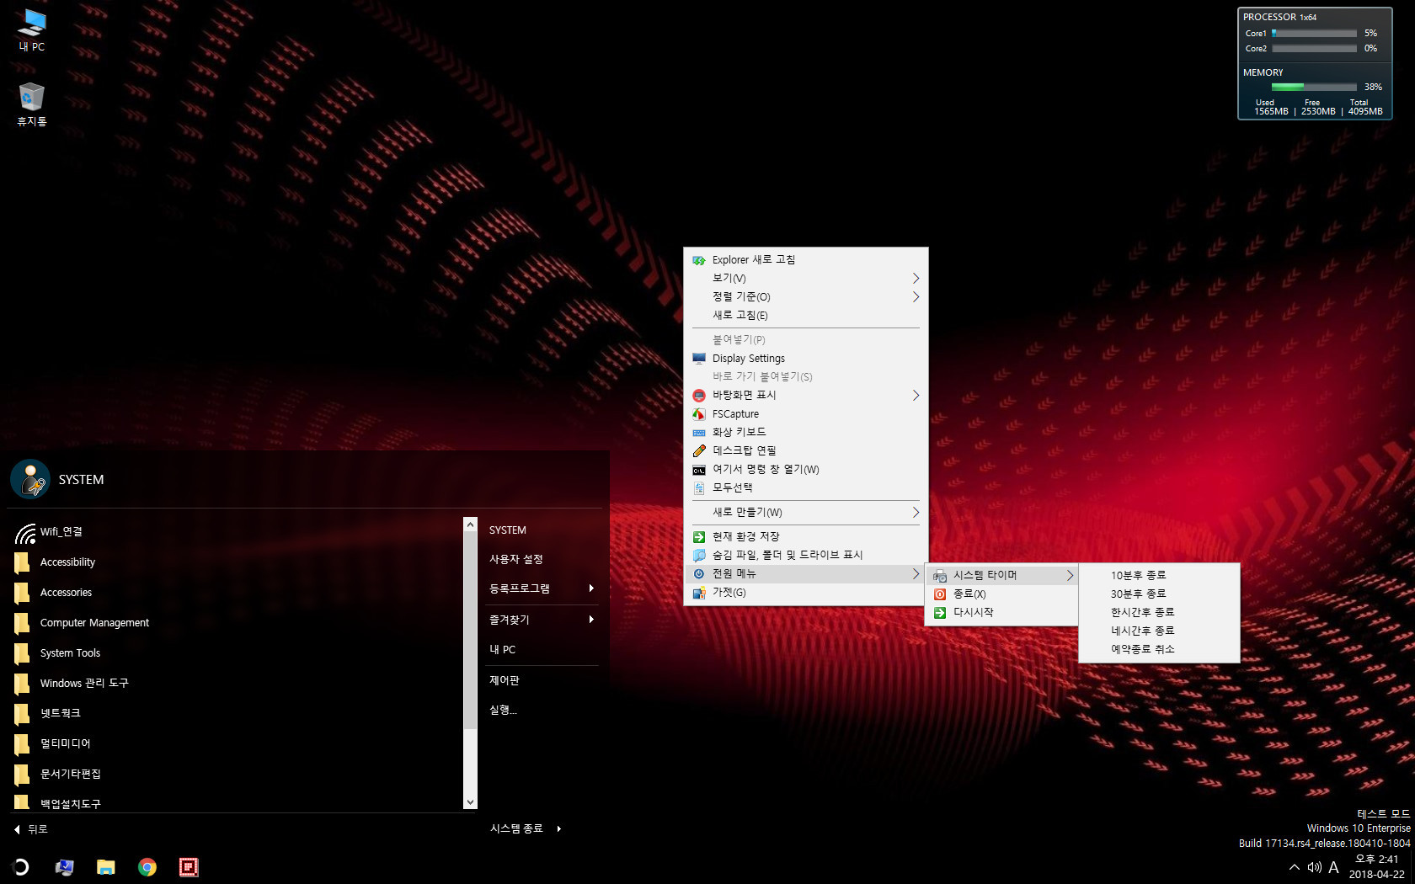Click the 다시시작 green arrow icon
The image size is (1415, 884).
coord(940,613)
